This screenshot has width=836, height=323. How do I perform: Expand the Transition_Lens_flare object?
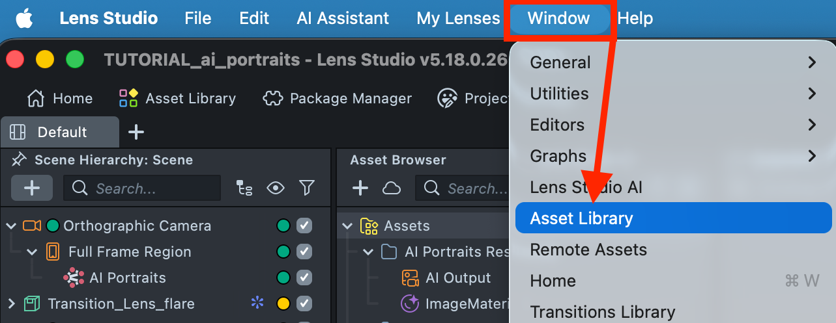(x=11, y=304)
